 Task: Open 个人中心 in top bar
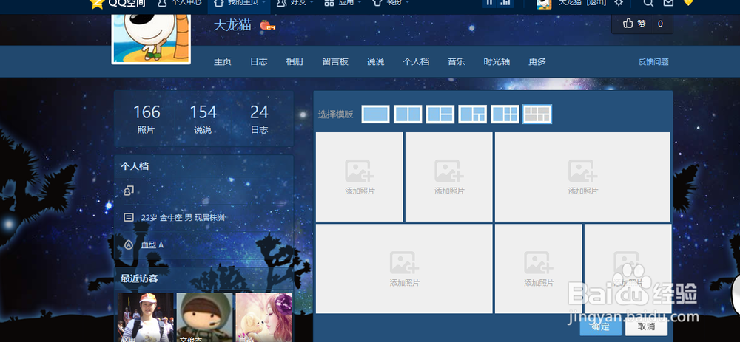point(179,3)
